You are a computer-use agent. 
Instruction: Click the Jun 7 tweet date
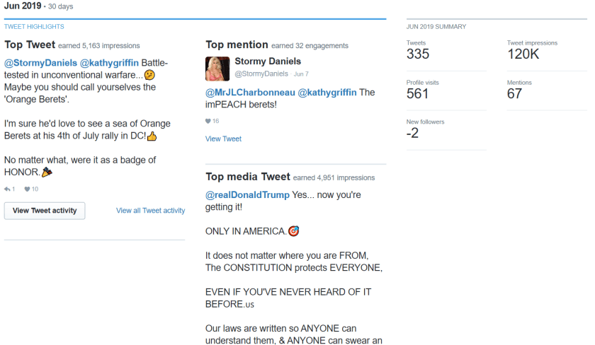[x=301, y=74]
